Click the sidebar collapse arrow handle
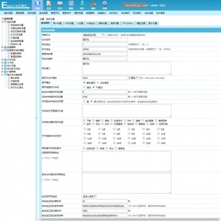The height and width of the screenshot is (221, 221). click(37, 118)
